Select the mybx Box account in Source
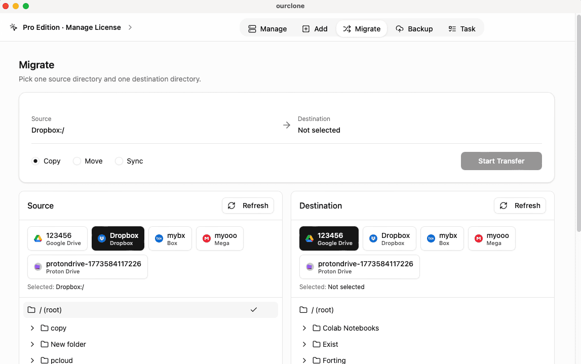This screenshot has height=364, width=581. tap(170, 238)
